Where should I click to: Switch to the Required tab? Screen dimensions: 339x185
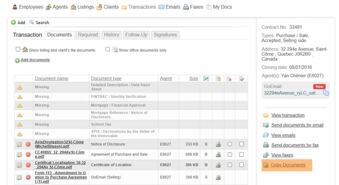point(88,35)
